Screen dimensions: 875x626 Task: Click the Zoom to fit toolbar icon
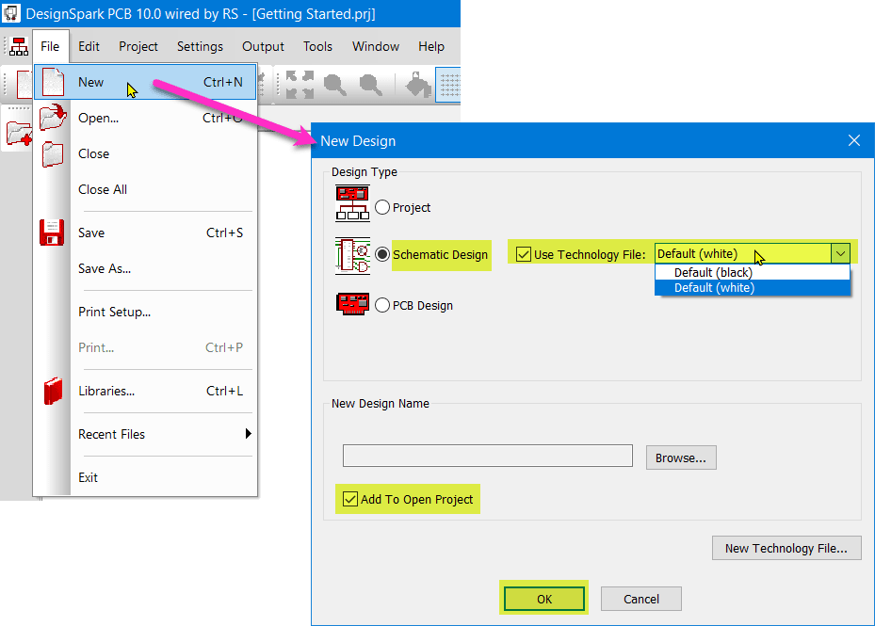(300, 85)
